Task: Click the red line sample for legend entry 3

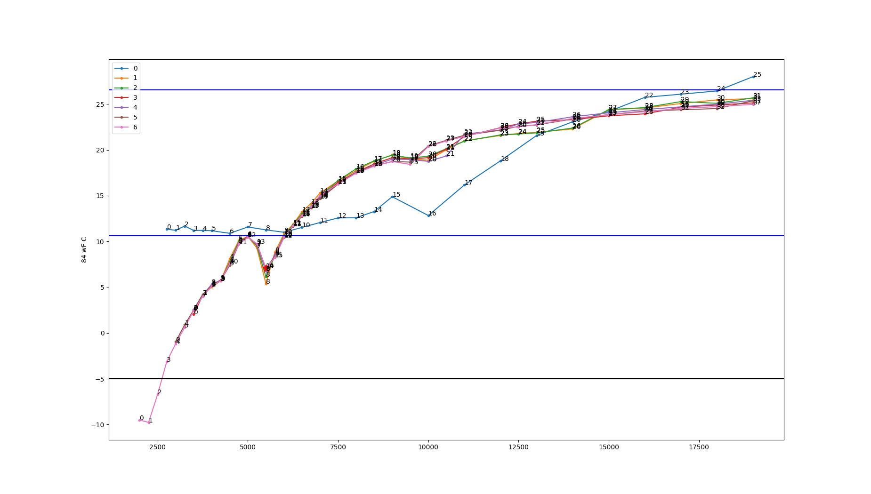Action: [x=121, y=97]
